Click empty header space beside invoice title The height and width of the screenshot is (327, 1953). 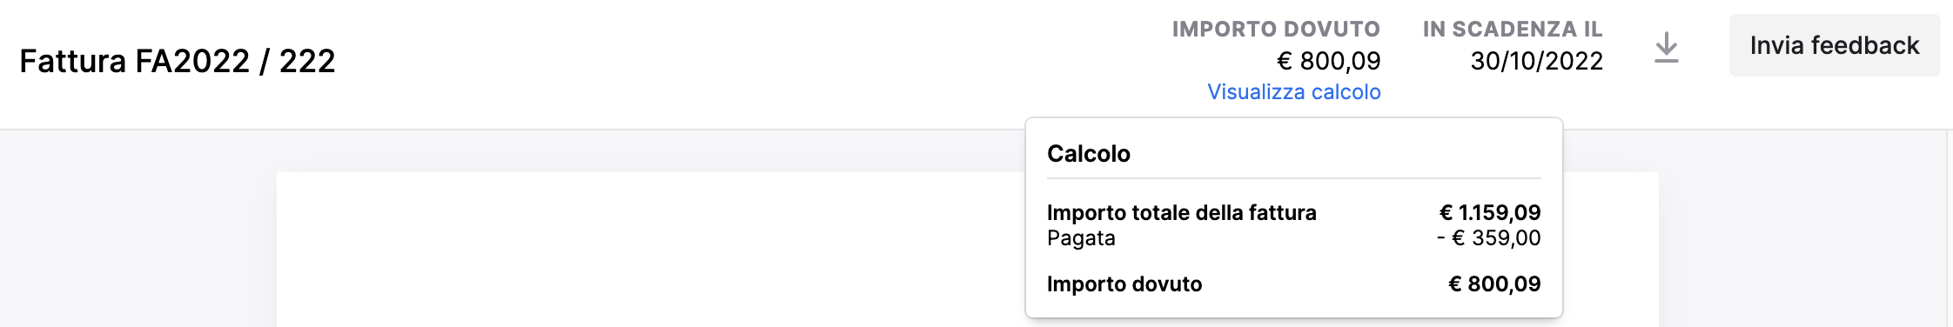(748, 61)
